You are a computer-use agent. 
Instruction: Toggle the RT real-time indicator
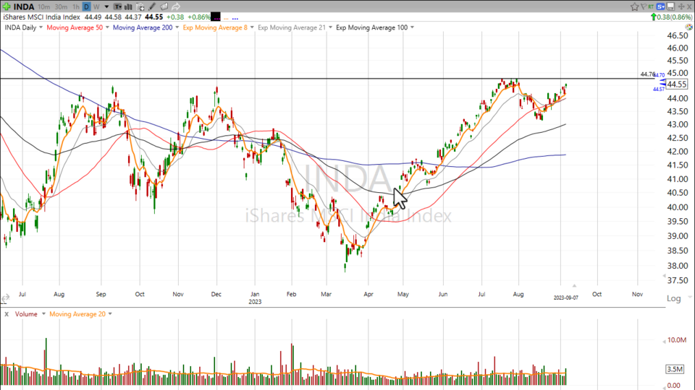[x=651, y=6]
